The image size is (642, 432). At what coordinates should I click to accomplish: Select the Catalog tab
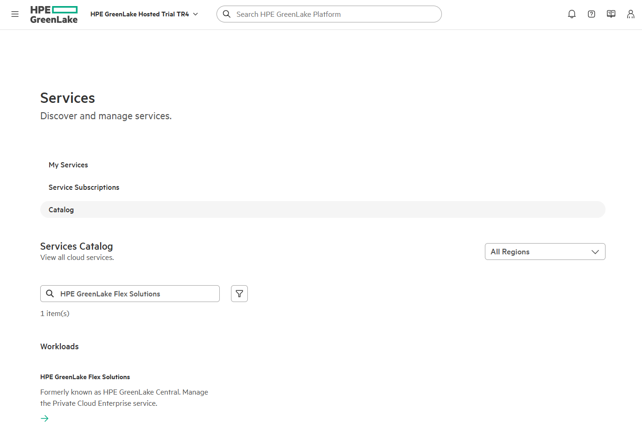(x=61, y=209)
